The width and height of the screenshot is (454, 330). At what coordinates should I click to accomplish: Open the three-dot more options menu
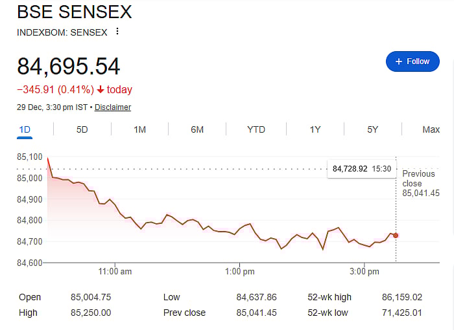117,31
